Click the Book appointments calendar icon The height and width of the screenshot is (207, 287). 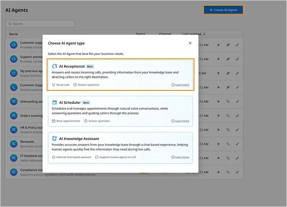click(x=54, y=121)
